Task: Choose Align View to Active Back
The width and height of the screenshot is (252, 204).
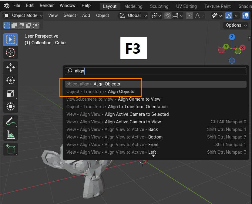Action: point(156,129)
